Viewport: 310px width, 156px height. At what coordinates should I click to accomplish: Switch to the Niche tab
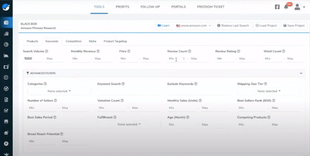click(93, 41)
